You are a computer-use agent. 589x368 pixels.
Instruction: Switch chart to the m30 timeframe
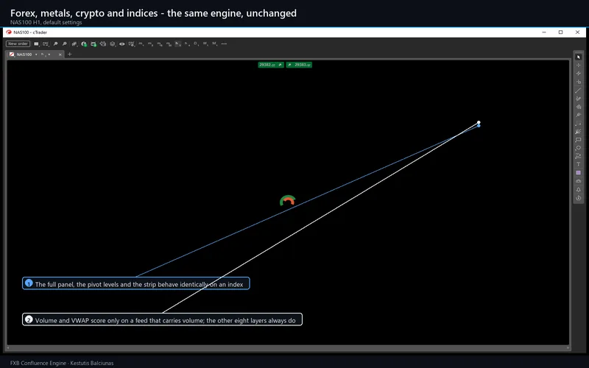tap(169, 44)
